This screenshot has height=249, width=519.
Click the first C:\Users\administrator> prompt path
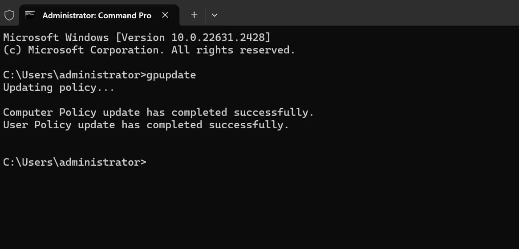(x=74, y=75)
